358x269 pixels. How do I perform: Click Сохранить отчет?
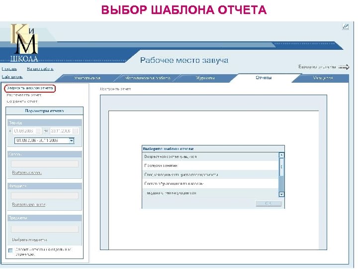pos(22,101)
